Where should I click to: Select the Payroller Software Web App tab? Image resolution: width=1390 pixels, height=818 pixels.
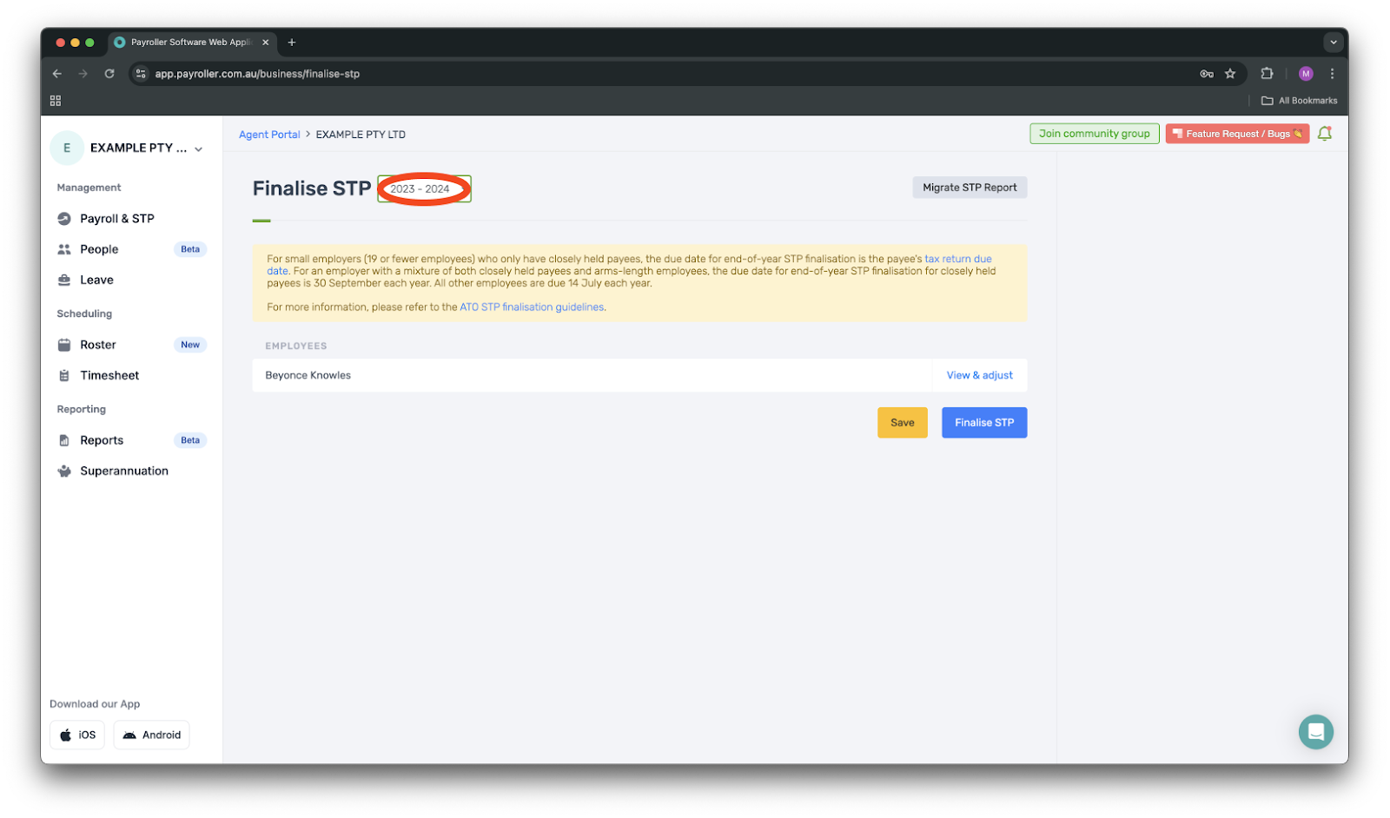click(x=191, y=42)
